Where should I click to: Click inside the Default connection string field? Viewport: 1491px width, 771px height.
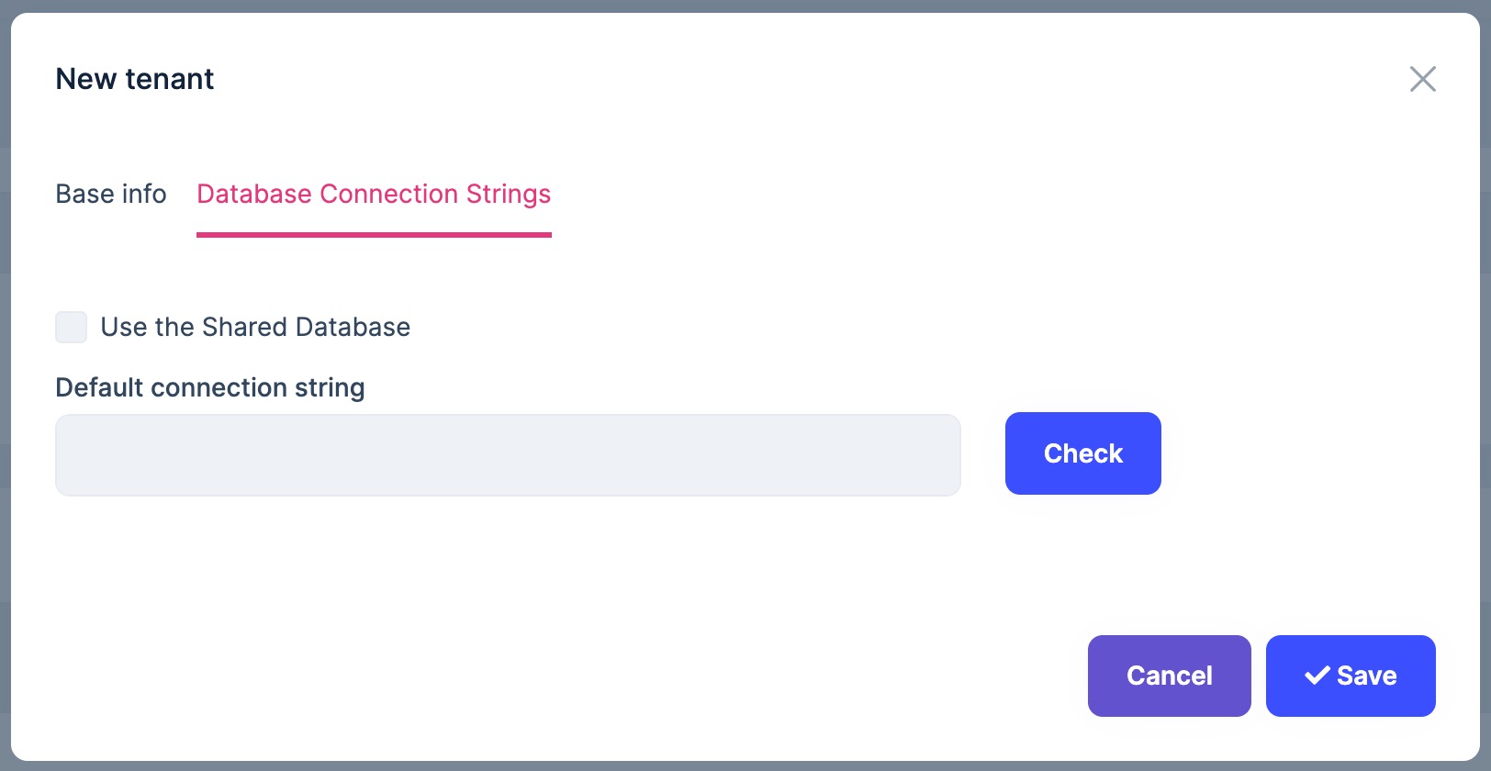pos(508,454)
